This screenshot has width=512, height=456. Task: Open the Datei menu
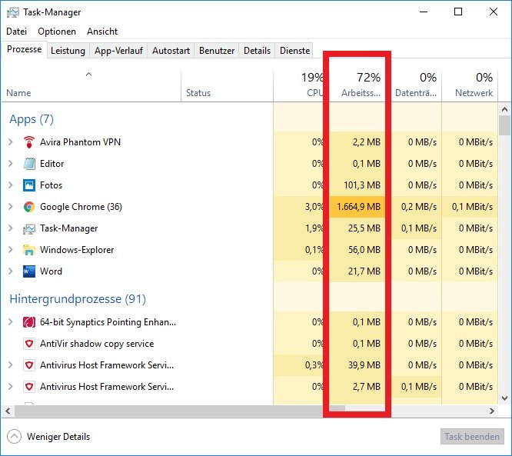(x=16, y=32)
